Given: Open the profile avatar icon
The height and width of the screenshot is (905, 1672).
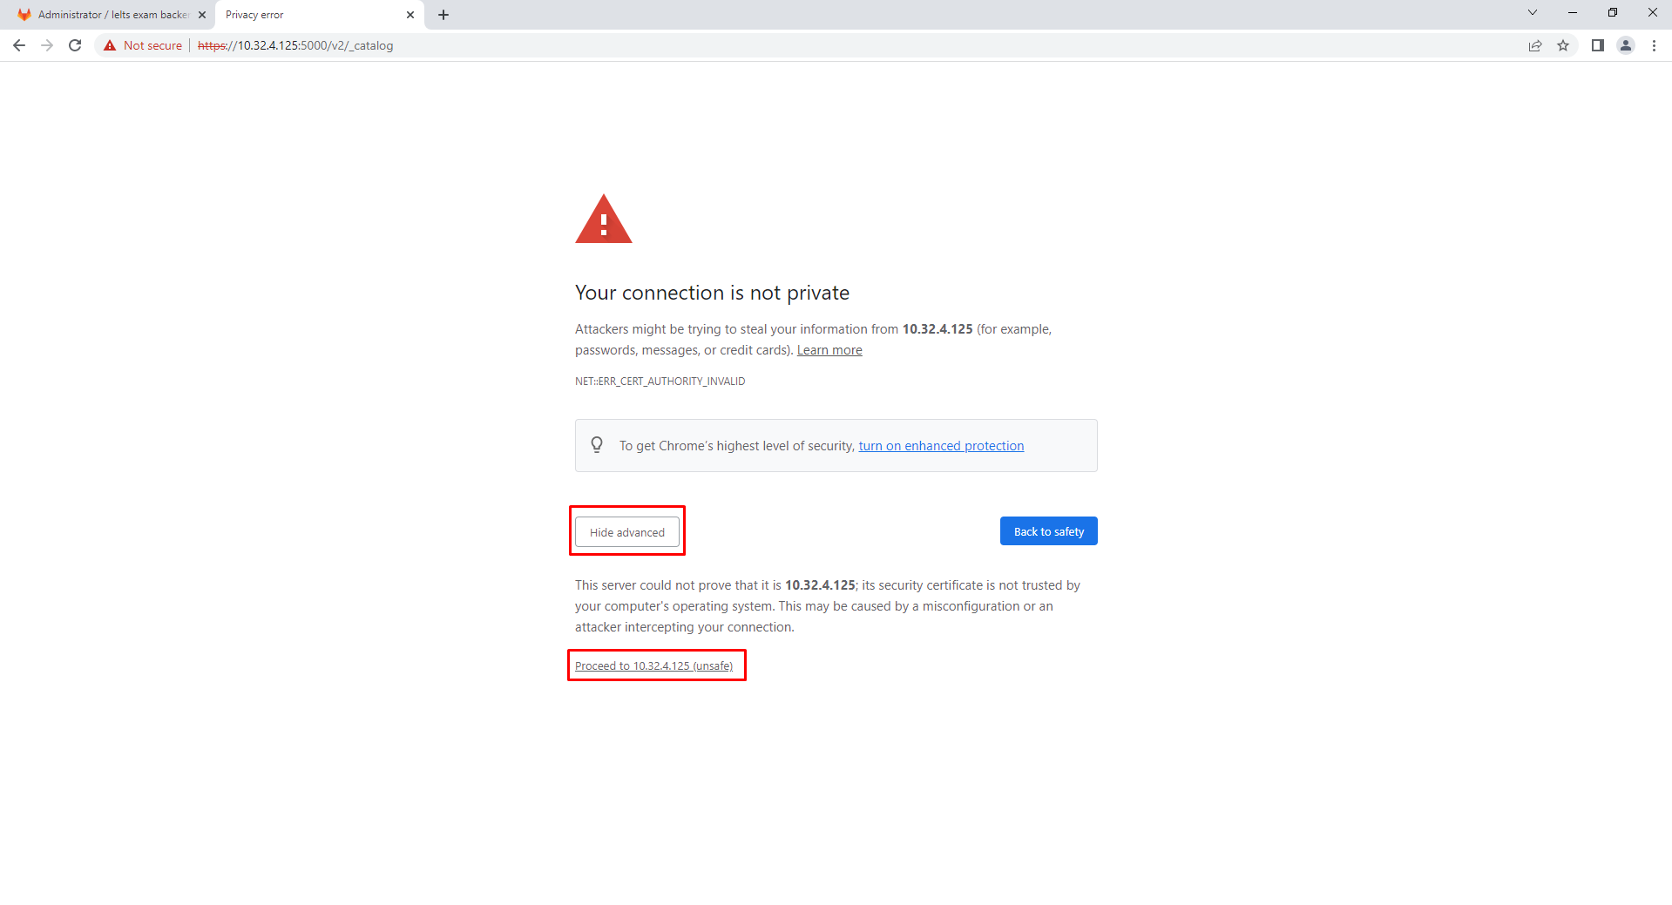Looking at the screenshot, I should 1626,45.
